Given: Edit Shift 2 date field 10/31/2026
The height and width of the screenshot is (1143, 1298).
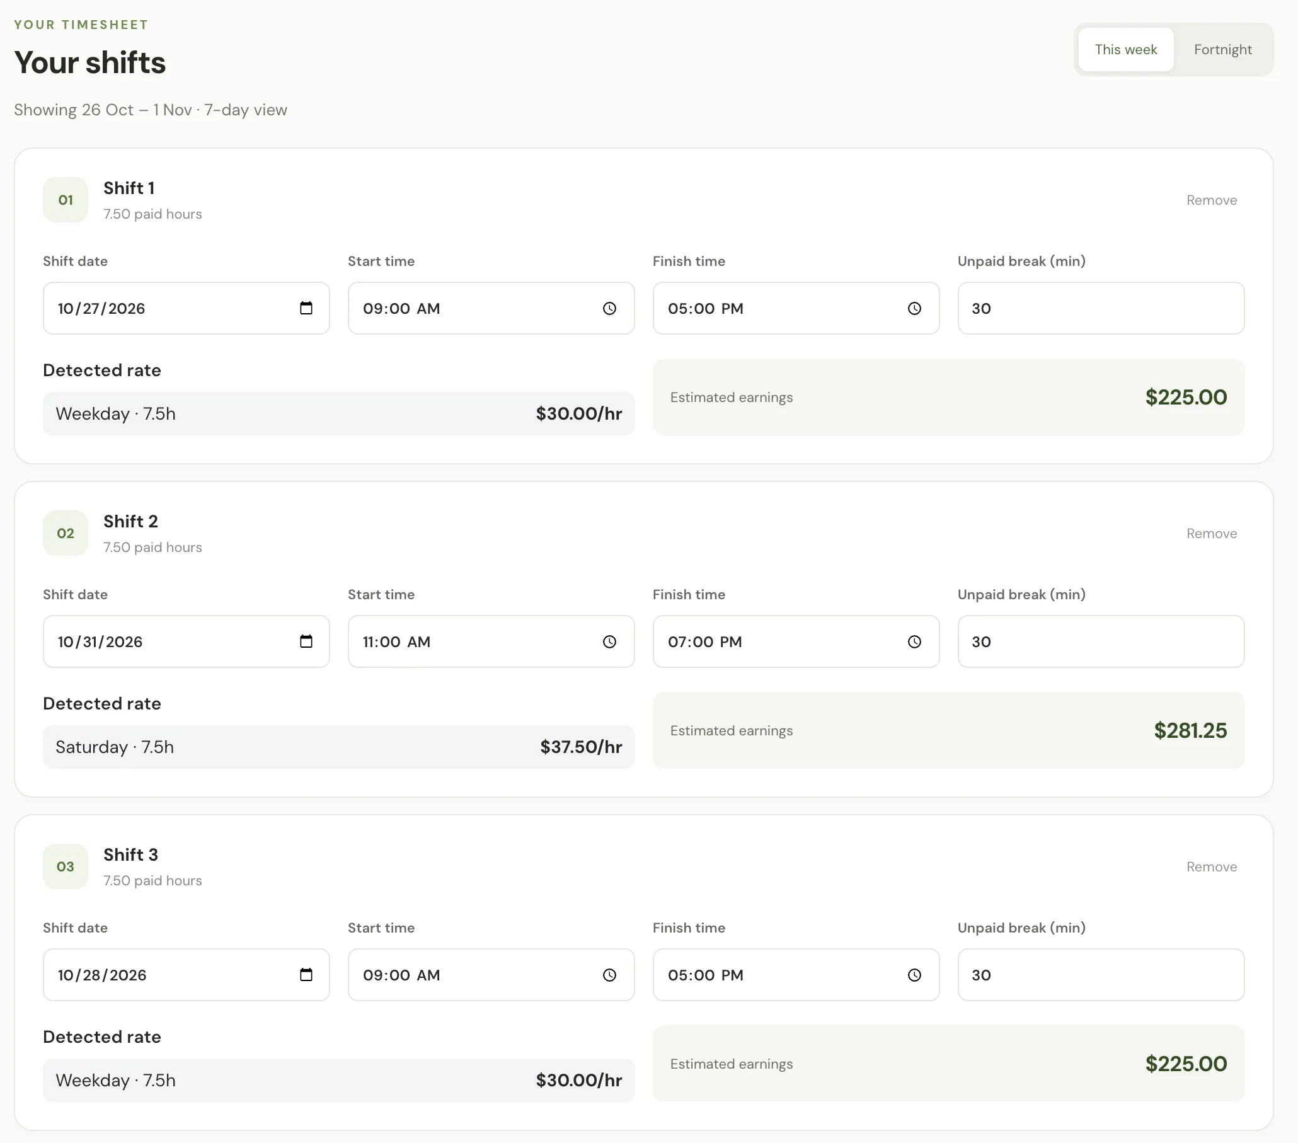Looking at the screenshot, I should [x=186, y=641].
